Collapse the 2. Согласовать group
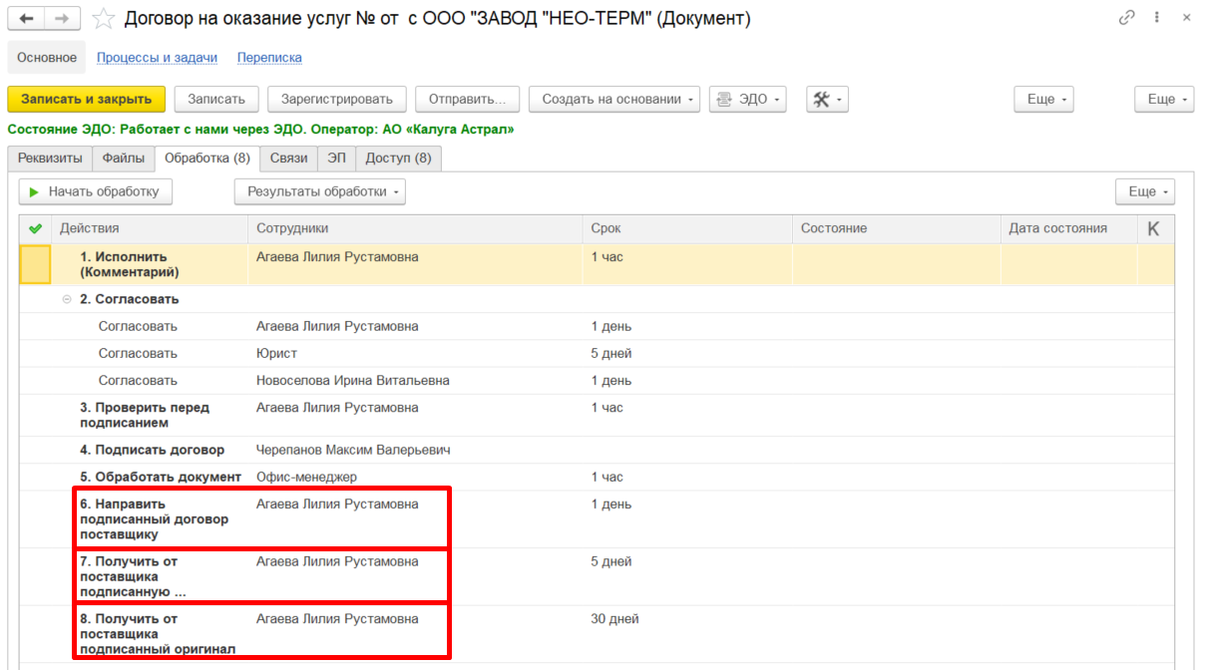The width and height of the screenshot is (1206, 670). [x=67, y=299]
